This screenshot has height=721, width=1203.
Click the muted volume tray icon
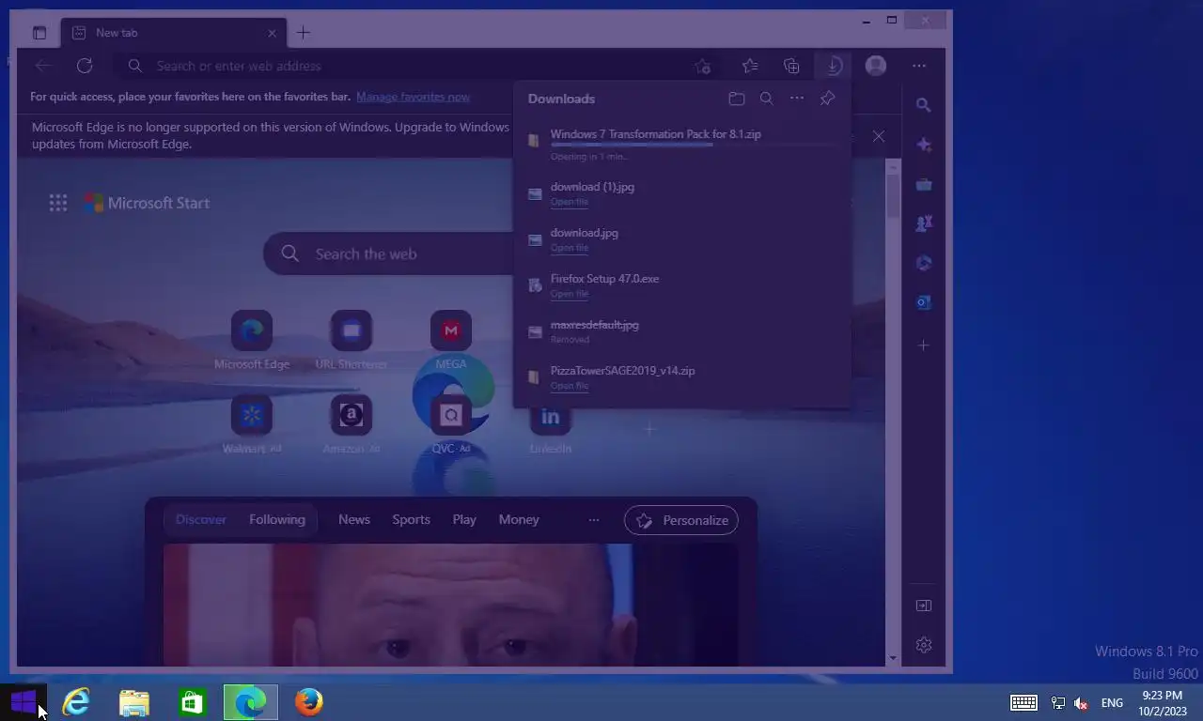[1081, 702]
